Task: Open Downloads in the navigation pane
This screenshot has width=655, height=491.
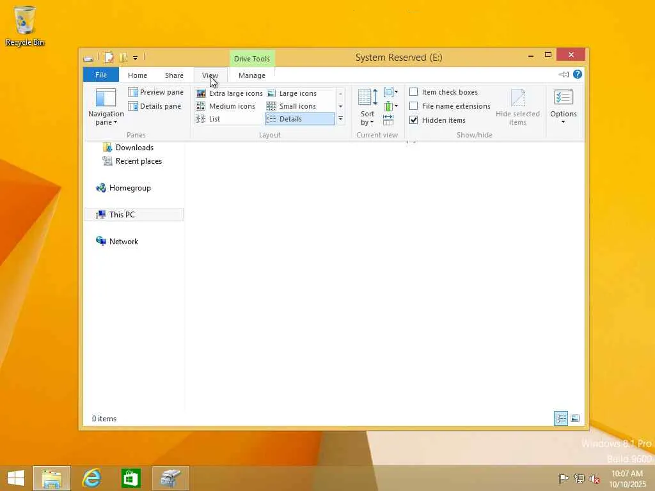Action: click(128, 148)
